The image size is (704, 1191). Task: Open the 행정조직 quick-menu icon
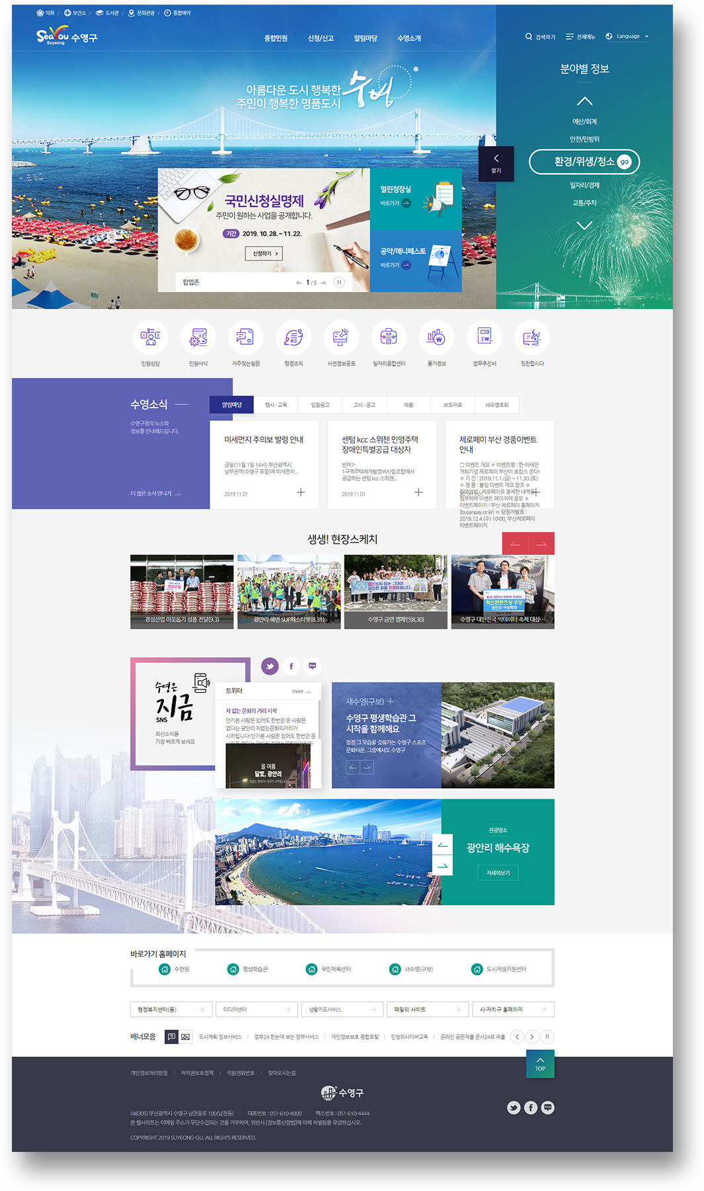click(x=293, y=337)
